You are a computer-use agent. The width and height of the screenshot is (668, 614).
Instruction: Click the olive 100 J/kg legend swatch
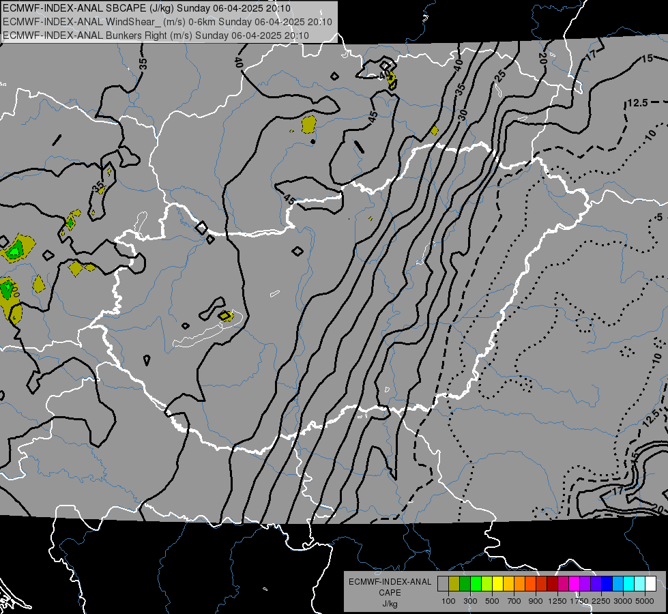tap(454, 584)
